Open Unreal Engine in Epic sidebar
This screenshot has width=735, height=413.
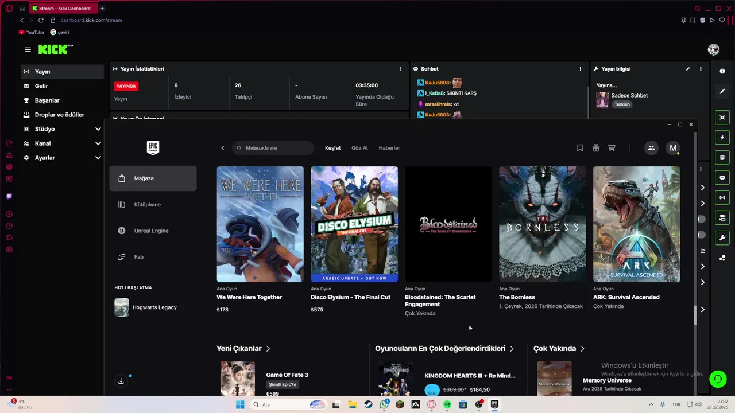[x=153, y=231]
